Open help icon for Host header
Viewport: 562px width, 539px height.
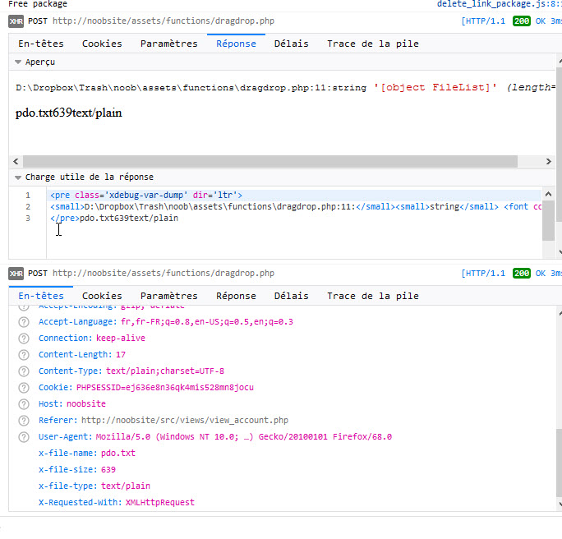[24, 404]
